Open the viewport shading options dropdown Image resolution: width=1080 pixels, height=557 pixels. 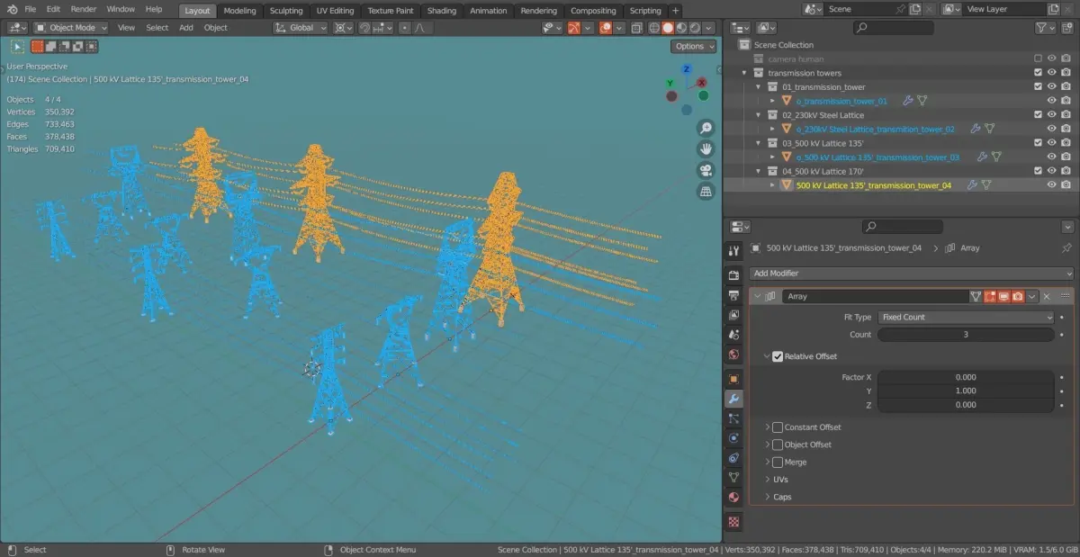tap(709, 28)
